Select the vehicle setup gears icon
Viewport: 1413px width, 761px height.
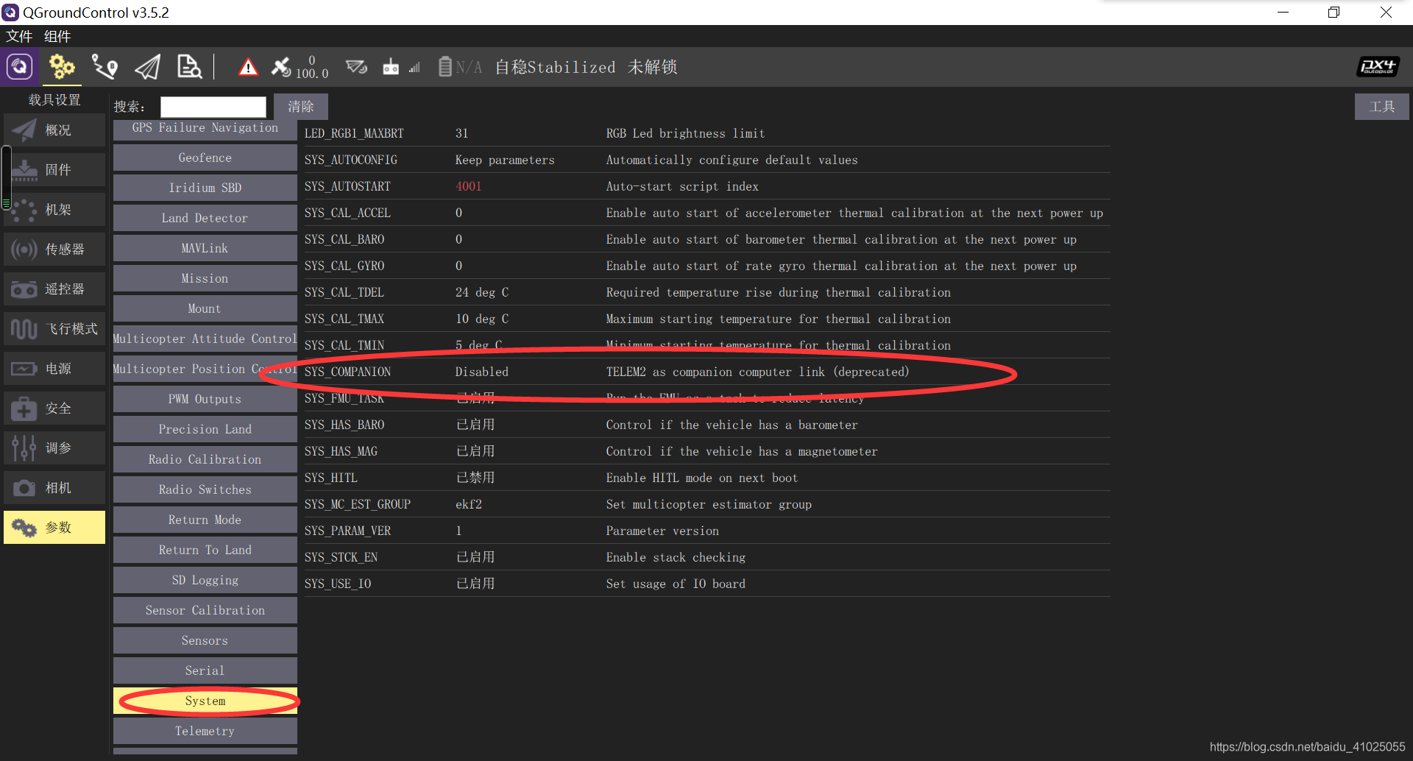coord(62,67)
